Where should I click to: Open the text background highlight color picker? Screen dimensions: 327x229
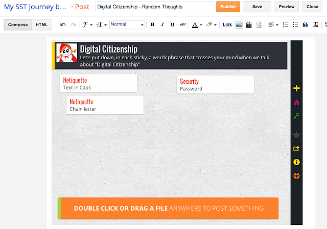pos(211,25)
